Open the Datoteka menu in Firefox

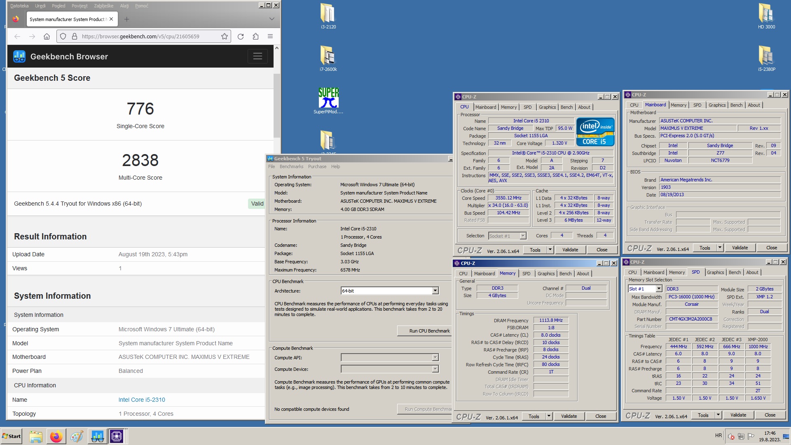[19, 6]
